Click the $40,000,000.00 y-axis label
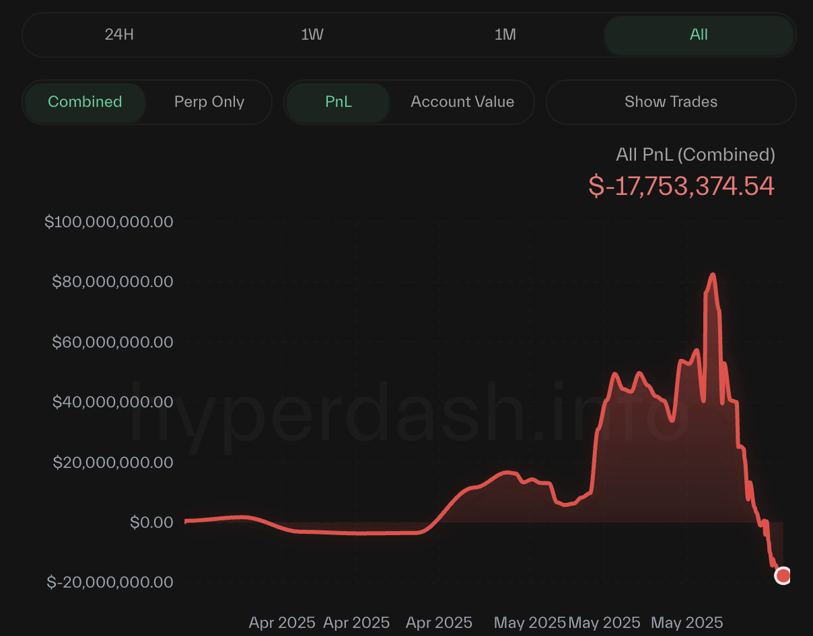Viewport: 813px width, 636px height. pyautogui.click(x=112, y=402)
